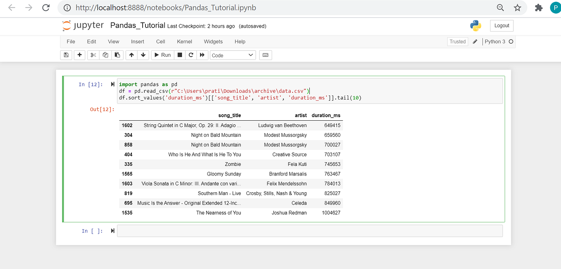Cut the selected cell using scissors icon
561x269 pixels.
click(x=93, y=55)
